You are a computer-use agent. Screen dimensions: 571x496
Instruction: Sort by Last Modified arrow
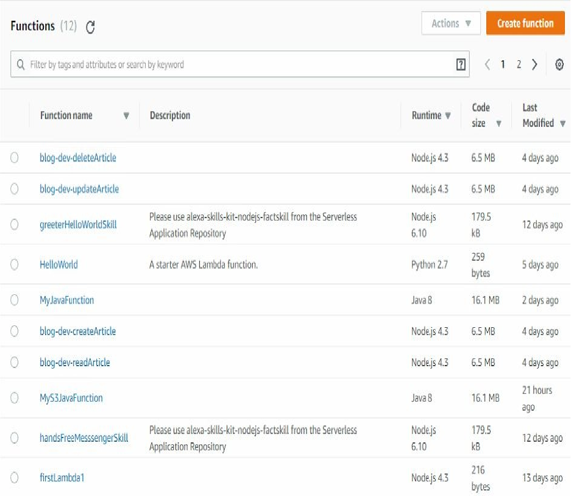click(x=562, y=124)
